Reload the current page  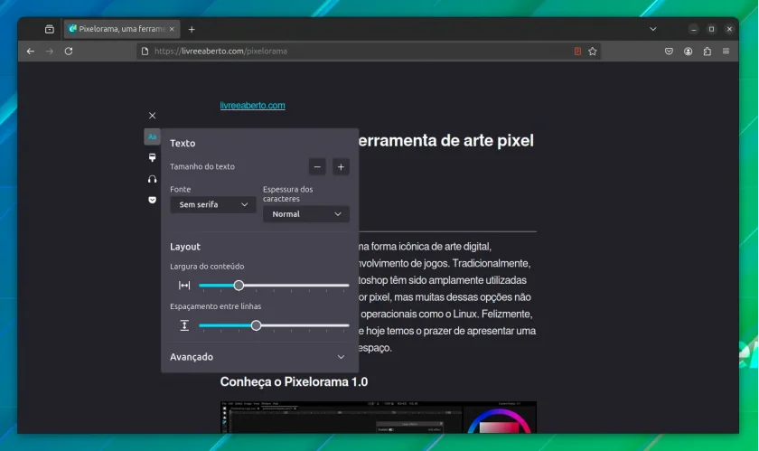pyautogui.click(x=69, y=51)
